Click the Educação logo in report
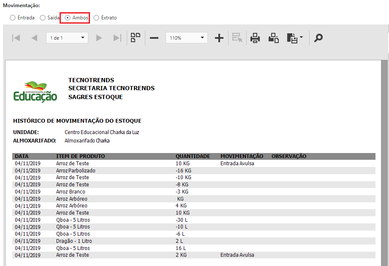The width and height of the screenshot is (389, 266). click(x=35, y=91)
